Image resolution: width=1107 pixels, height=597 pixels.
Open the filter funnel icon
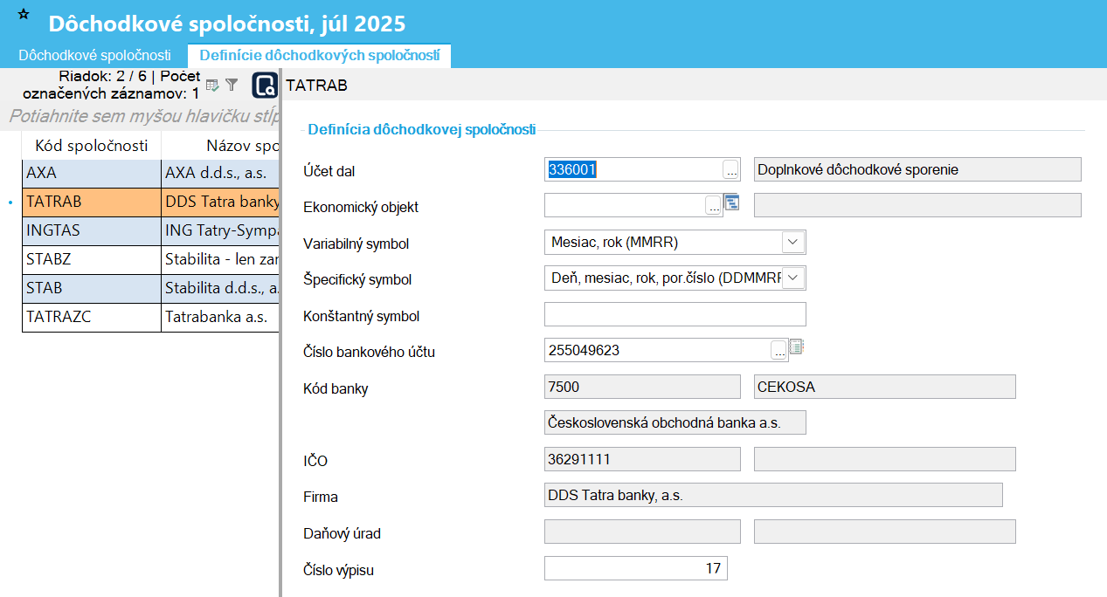click(x=232, y=85)
